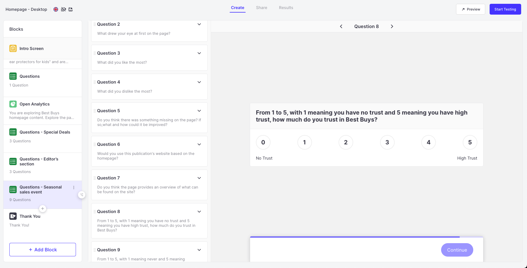Select rating 5 on the trust scale
Image resolution: width=527 pixels, height=268 pixels.
tap(470, 142)
